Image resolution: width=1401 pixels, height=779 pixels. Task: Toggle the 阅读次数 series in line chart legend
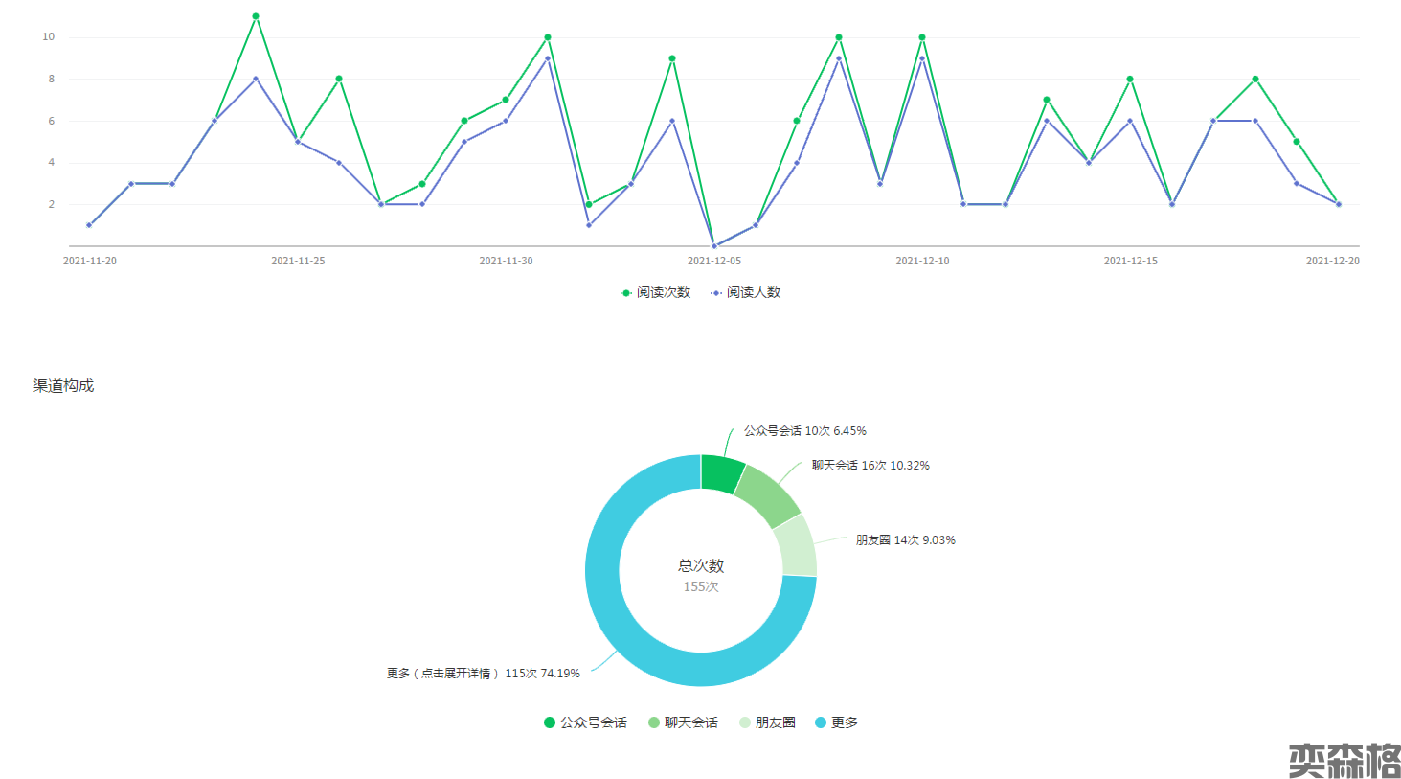(656, 292)
